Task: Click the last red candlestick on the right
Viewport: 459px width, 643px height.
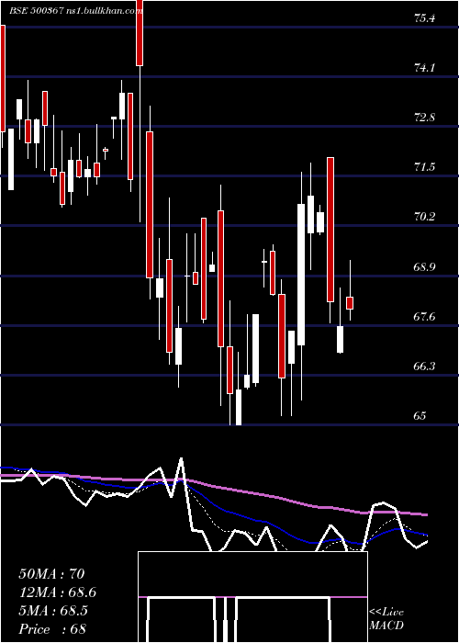Action: click(350, 303)
